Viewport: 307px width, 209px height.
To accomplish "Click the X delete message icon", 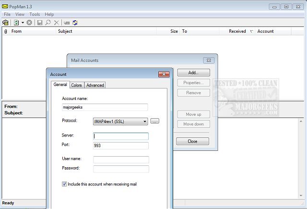I will tap(57, 23).
